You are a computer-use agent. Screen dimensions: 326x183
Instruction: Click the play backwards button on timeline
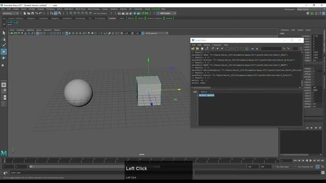(307, 161)
